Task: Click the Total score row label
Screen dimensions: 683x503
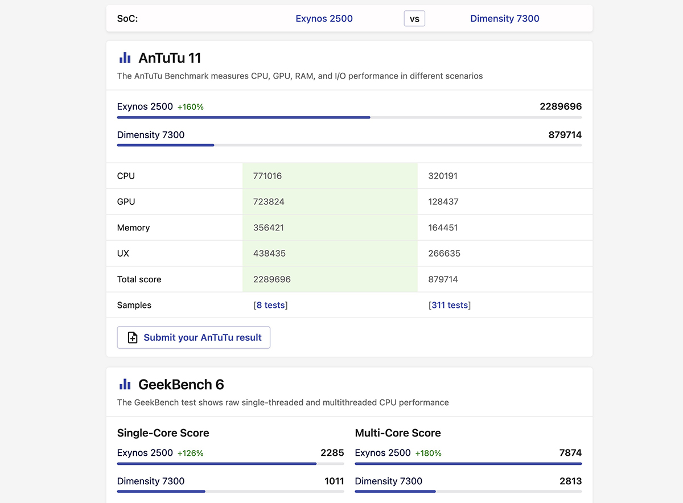Action: click(139, 279)
